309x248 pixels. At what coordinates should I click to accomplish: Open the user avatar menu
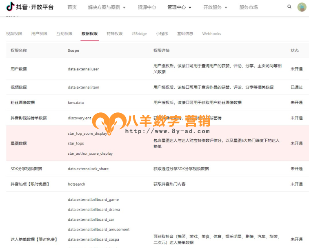click(x=302, y=7)
